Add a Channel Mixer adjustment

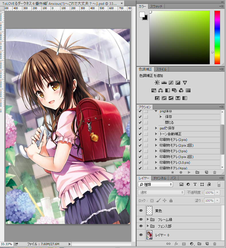[x=181, y=91]
